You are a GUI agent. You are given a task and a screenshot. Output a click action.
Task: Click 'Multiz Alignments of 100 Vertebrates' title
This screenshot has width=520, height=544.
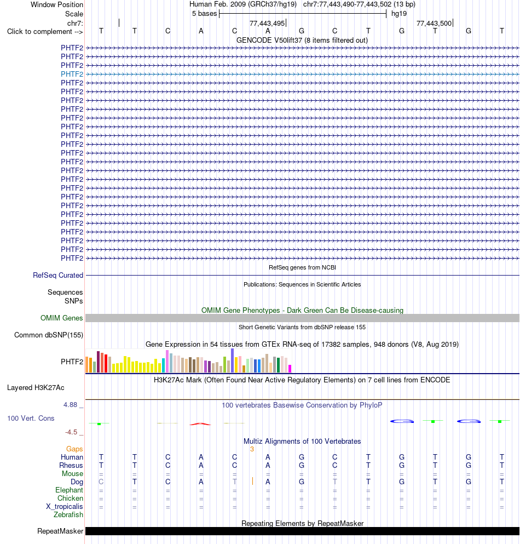[x=302, y=442]
